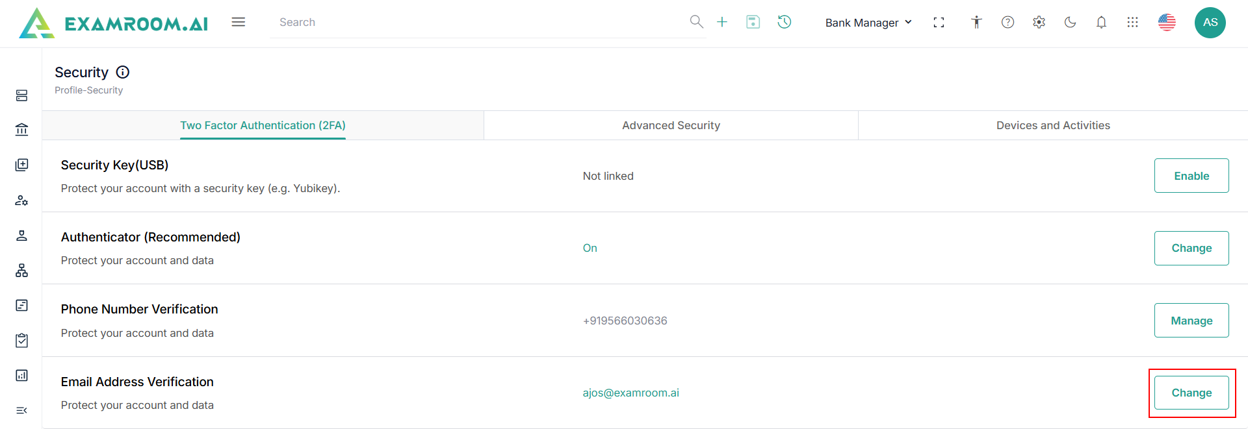The height and width of the screenshot is (429, 1248).
Task: Click the bank building sidebar icon
Action: [x=21, y=130]
